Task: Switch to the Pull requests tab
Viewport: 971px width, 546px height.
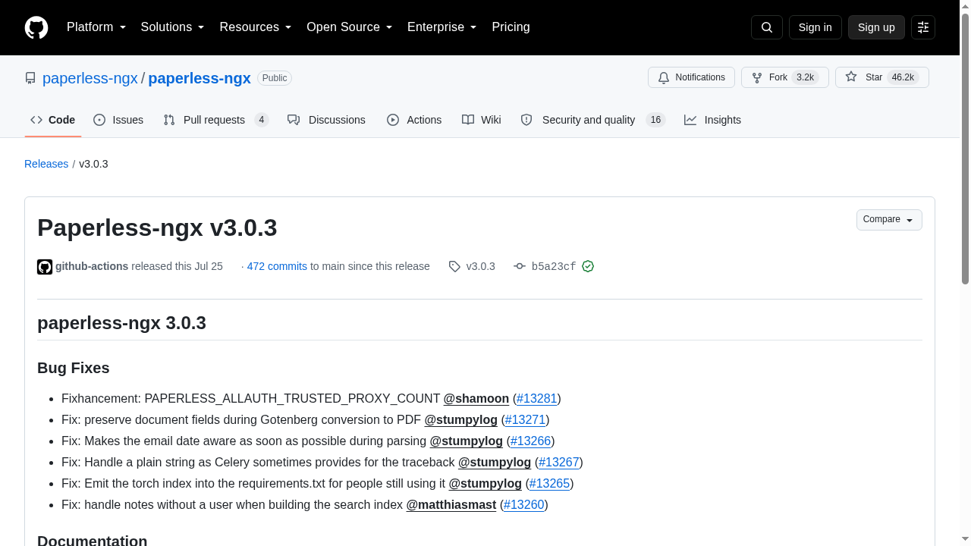Action: (x=216, y=120)
